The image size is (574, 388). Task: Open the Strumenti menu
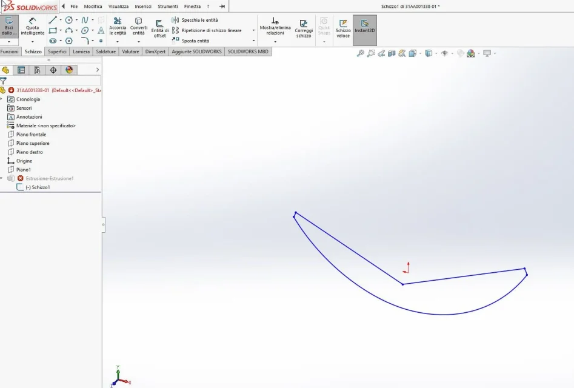(x=168, y=6)
